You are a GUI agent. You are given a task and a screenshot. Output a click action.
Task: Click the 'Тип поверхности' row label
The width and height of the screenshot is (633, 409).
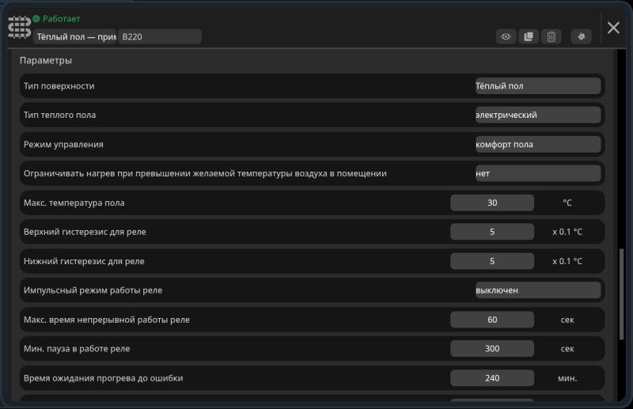(59, 86)
